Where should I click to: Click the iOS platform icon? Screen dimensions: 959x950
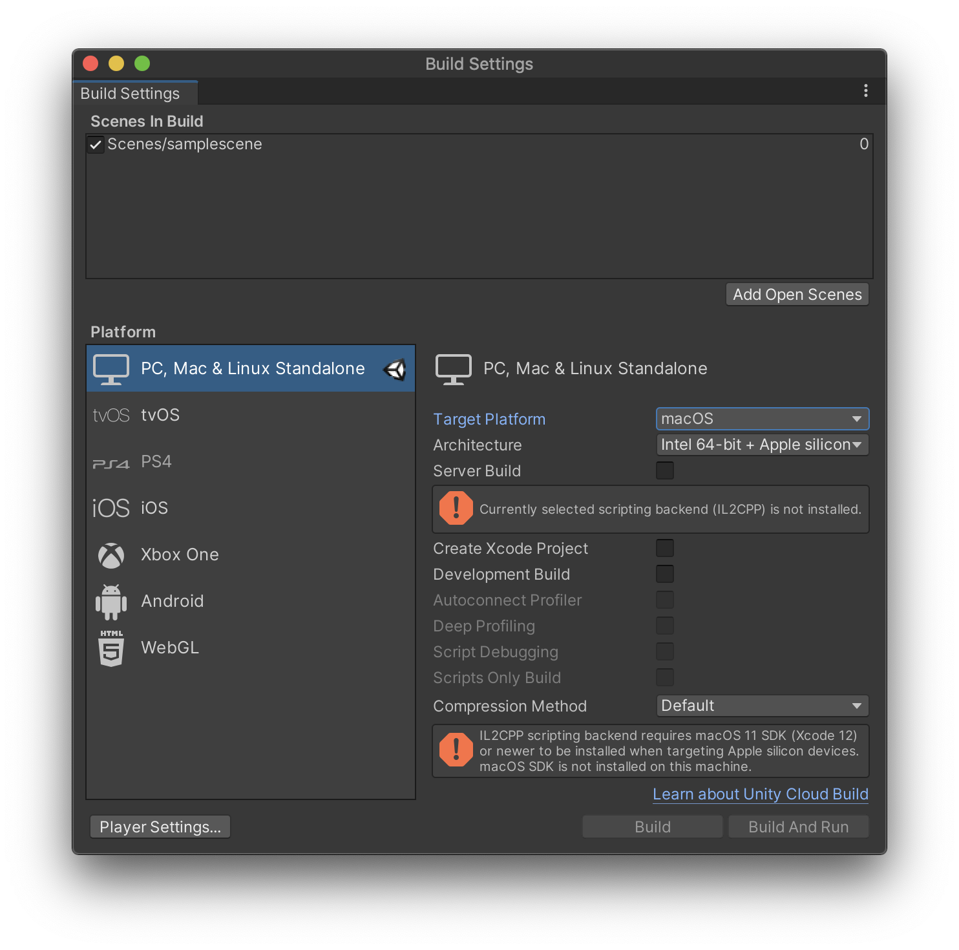point(111,509)
